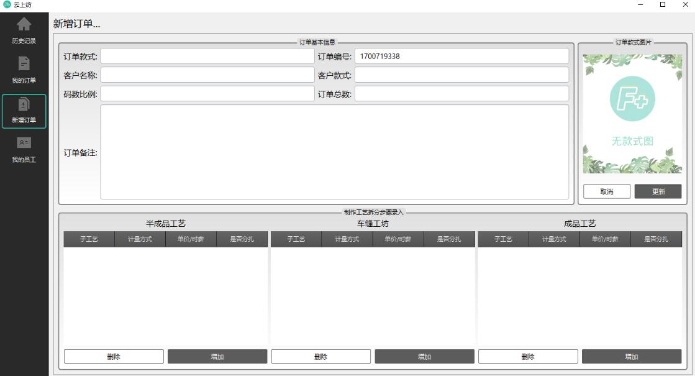Viewport: 695px width, 376px height.
Task: Open the 历史记录 home icon
Action: (24, 24)
